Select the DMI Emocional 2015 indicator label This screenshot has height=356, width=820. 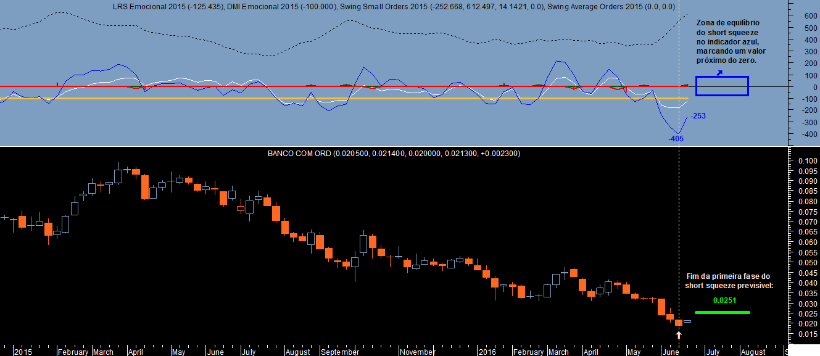[x=281, y=6]
